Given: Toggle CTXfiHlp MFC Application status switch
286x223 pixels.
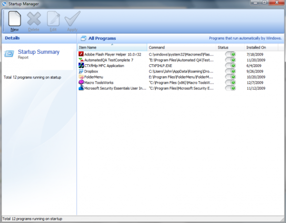Looking at the screenshot, I should coord(230,66).
